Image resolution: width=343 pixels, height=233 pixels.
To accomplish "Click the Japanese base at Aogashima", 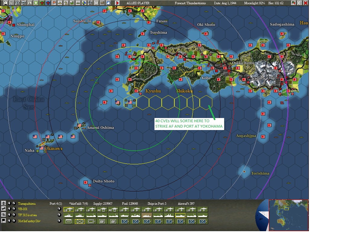I will click(263, 136).
